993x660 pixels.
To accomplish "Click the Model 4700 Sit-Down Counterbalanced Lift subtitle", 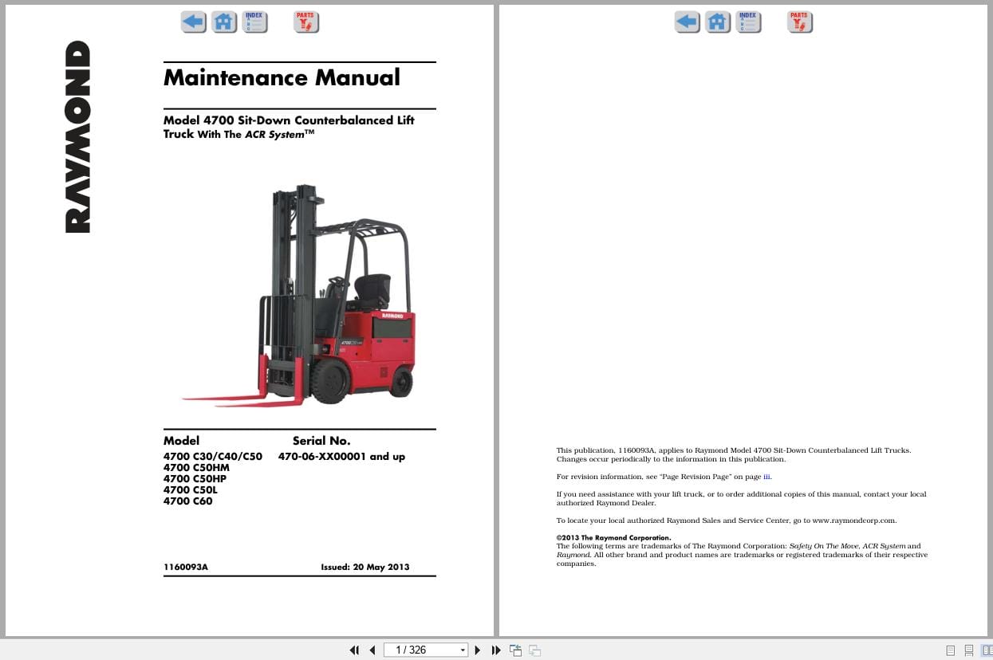I will coord(289,120).
